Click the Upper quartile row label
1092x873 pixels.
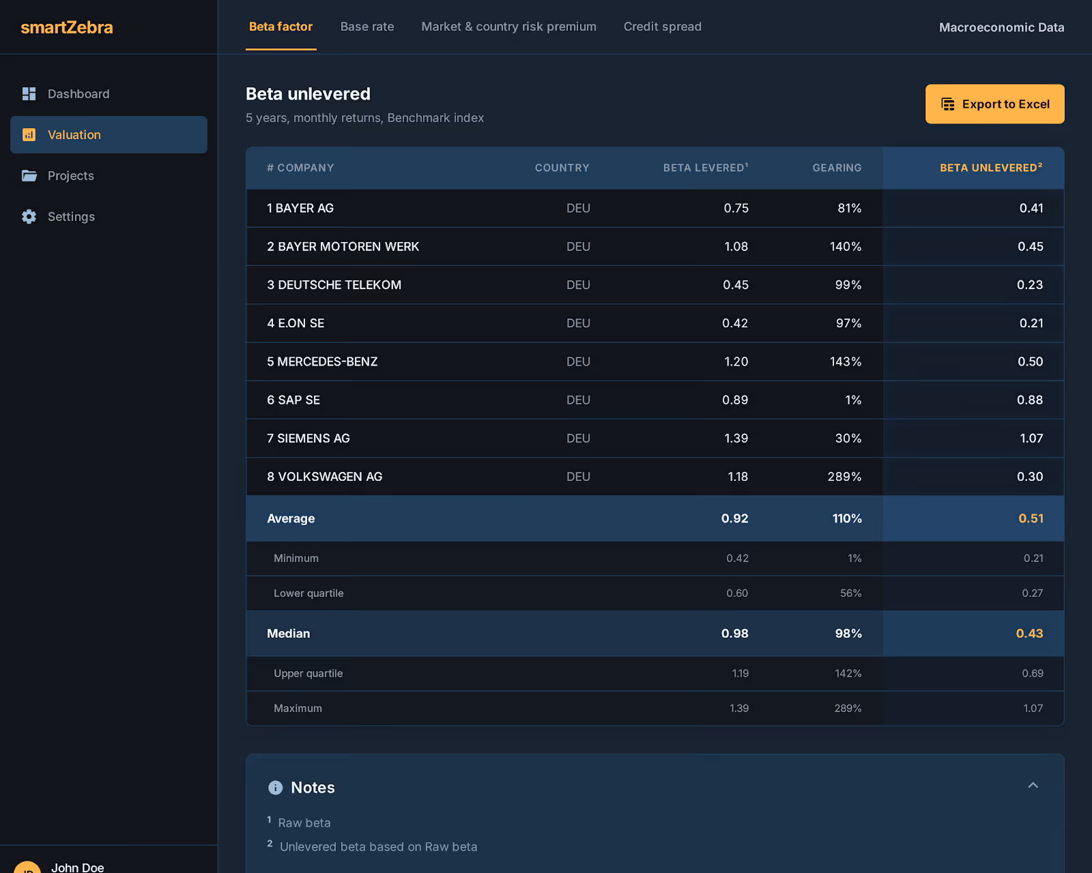308,673
